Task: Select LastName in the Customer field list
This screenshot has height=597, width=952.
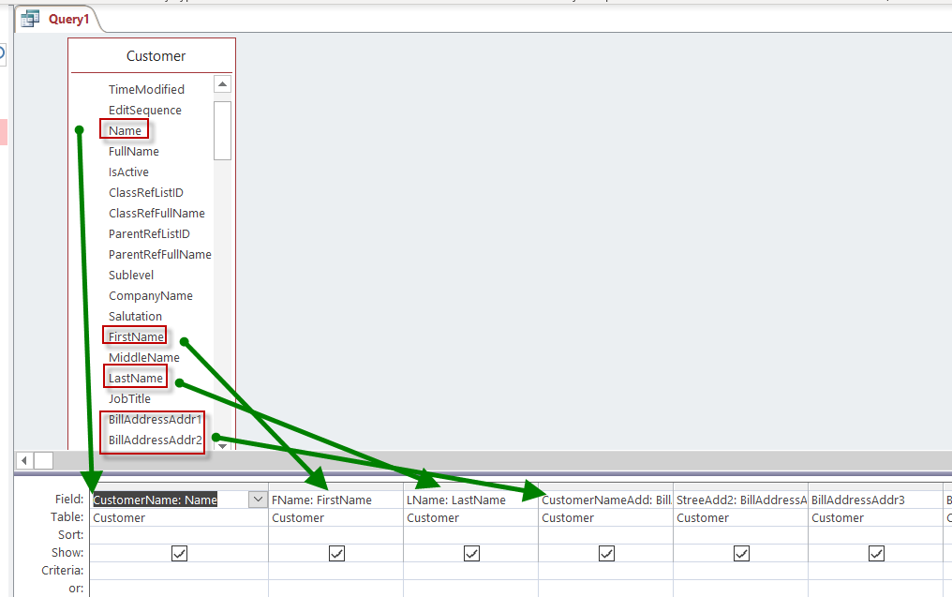Action: (136, 378)
